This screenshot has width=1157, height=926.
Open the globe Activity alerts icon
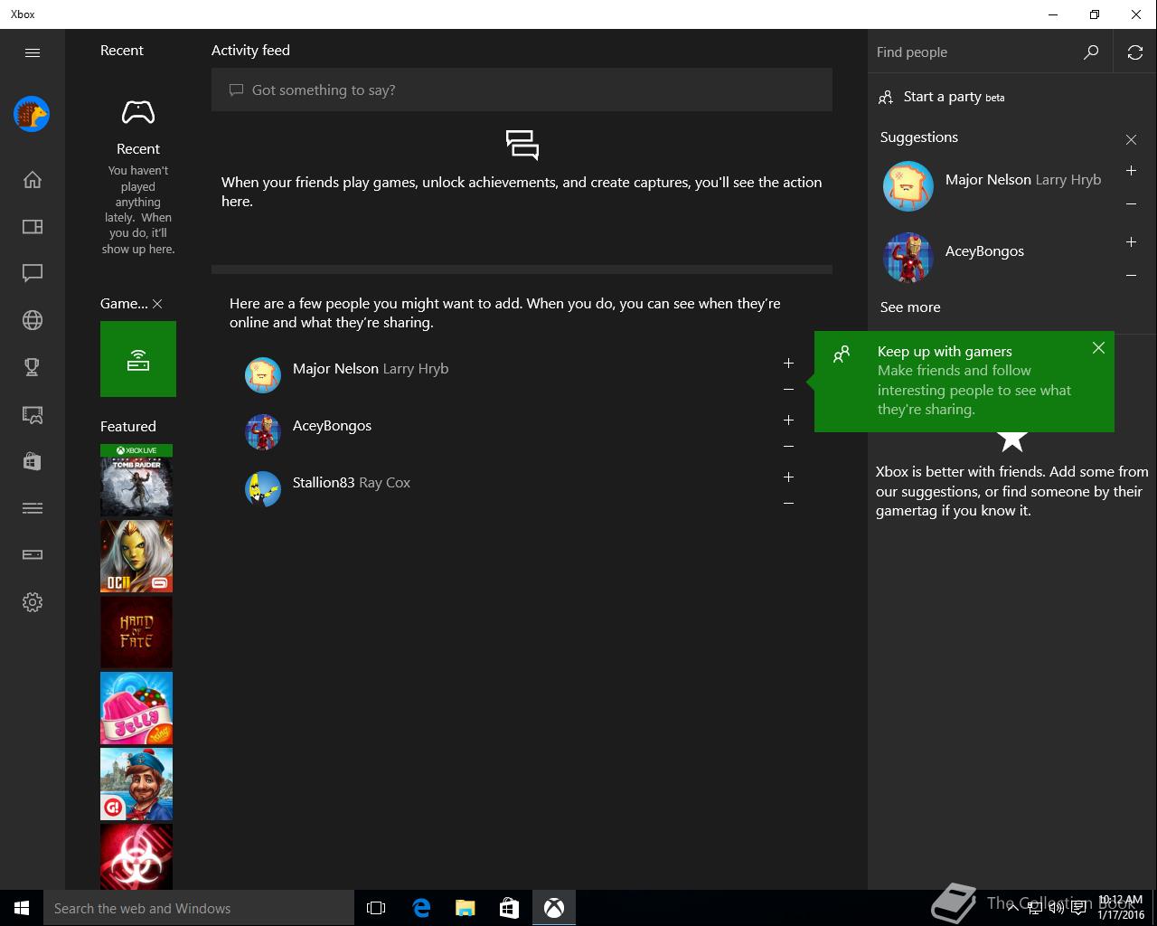click(33, 320)
